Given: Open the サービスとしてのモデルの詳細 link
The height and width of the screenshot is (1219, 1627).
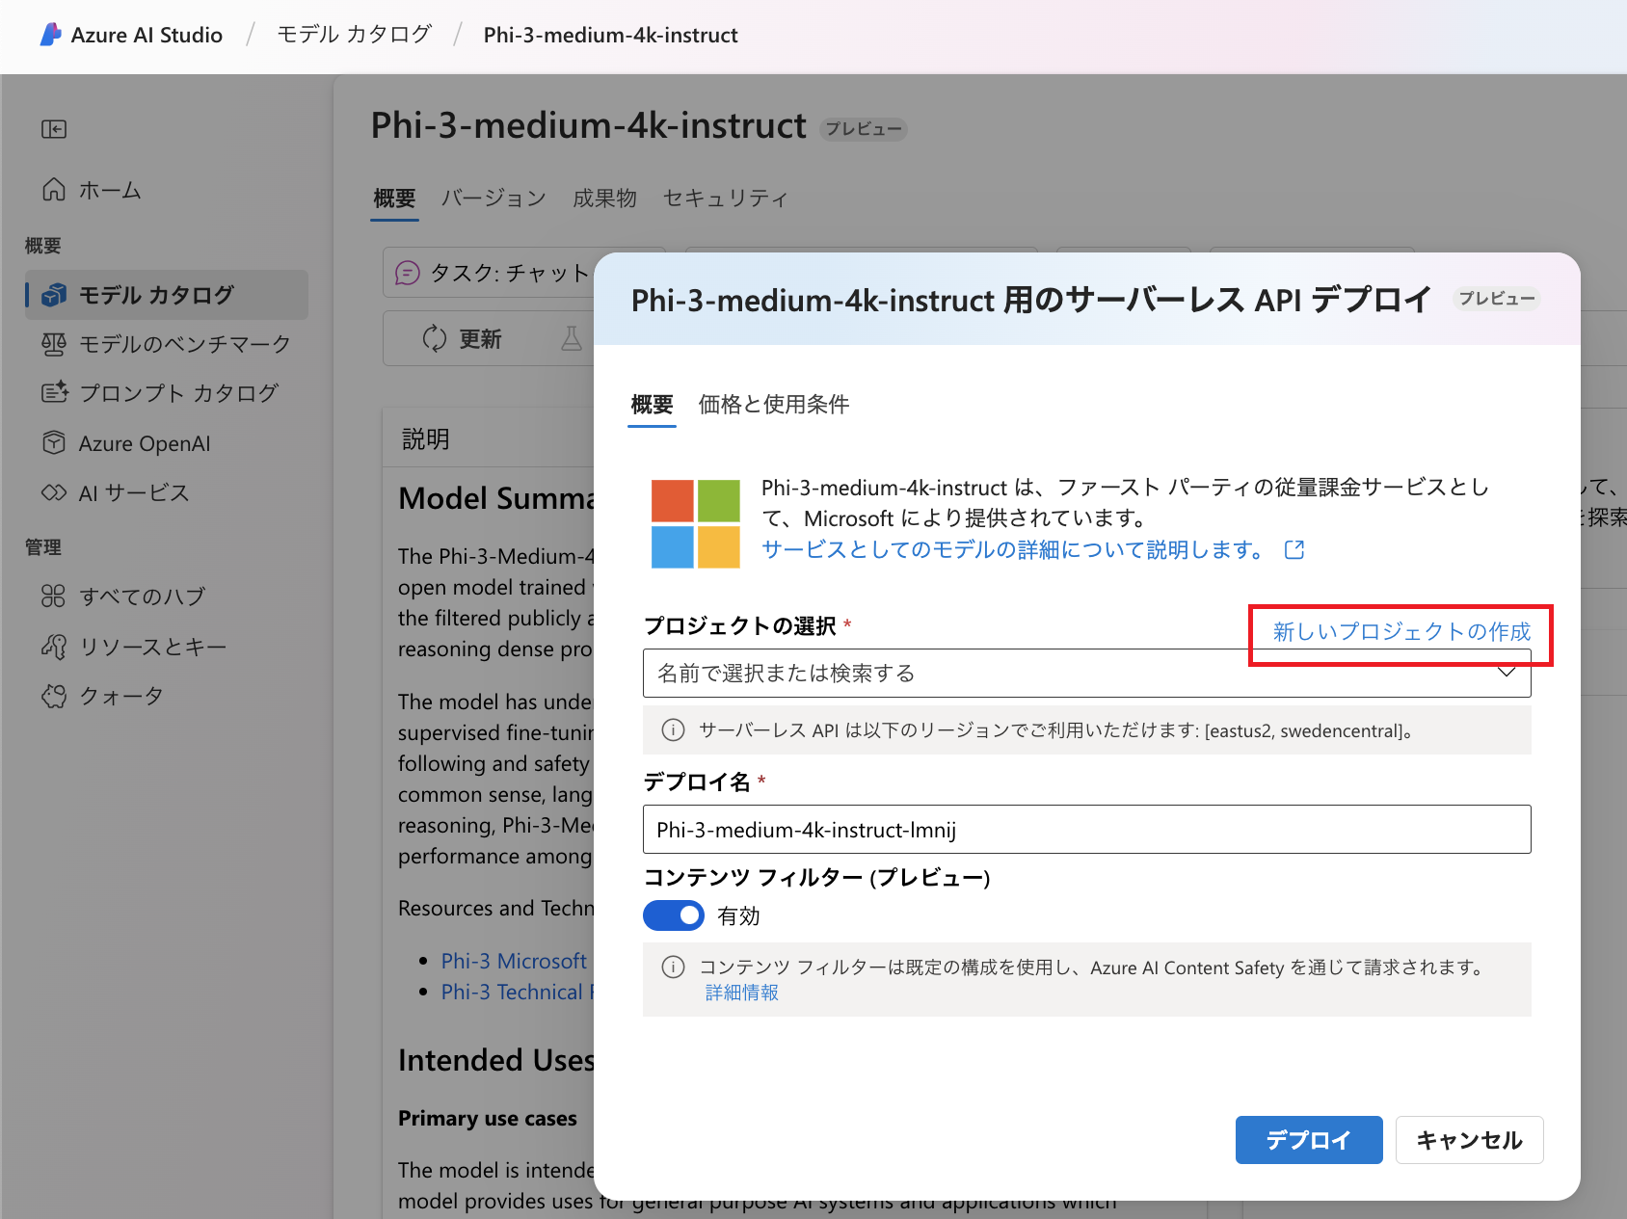Looking at the screenshot, I should (x=1012, y=549).
